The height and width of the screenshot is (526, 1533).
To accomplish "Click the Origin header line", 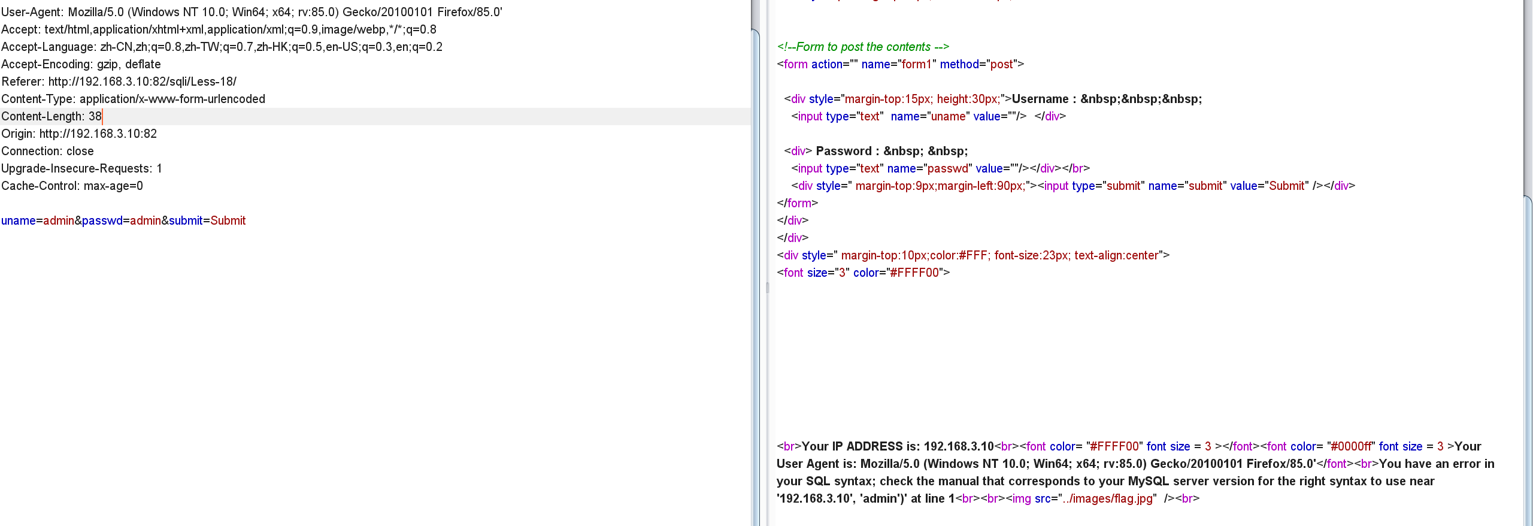I will pyautogui.click(x=79, y=134).
